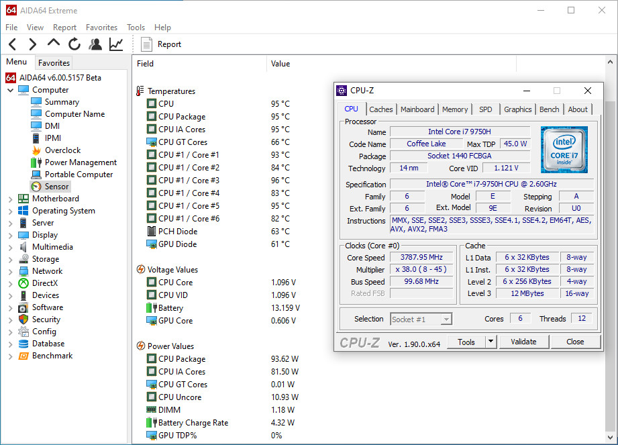This screenshot has width=618, height=445.
Task: Open the Favorites menu in the menu bar
Action: 102,28
